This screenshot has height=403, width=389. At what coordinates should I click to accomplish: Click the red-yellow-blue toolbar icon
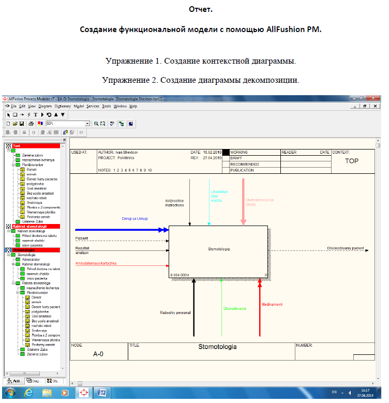[40, 124]
